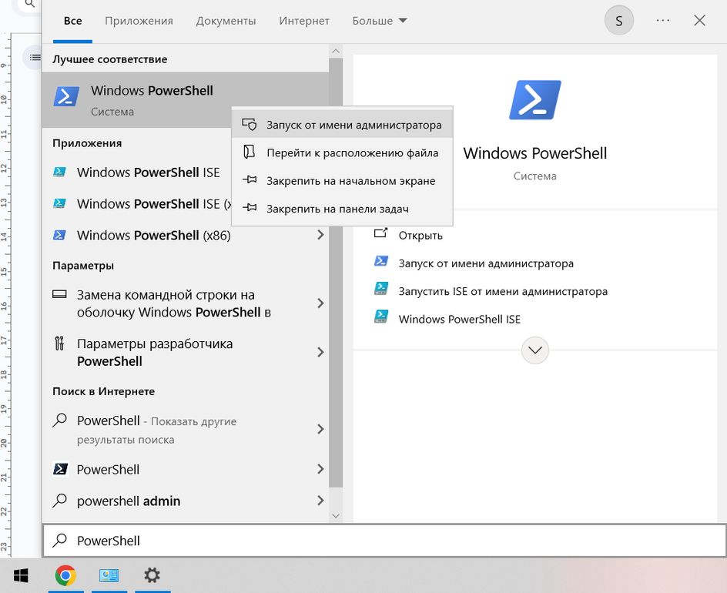Click 'Параметры разработчика PowerShell' result text

(x=155, y=353)
